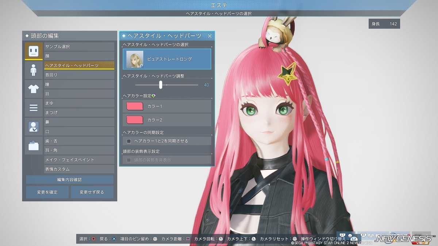This screenshot has width=438, height=246.
Task: Click the hairstyle adjustment slider handle
Action: click(161, 85)
